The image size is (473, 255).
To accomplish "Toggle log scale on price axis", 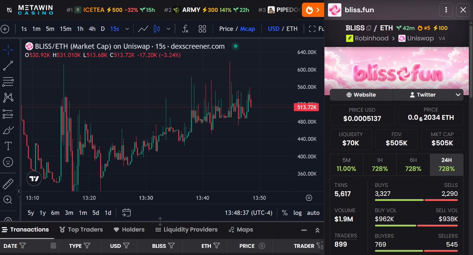I will point(298,213).
